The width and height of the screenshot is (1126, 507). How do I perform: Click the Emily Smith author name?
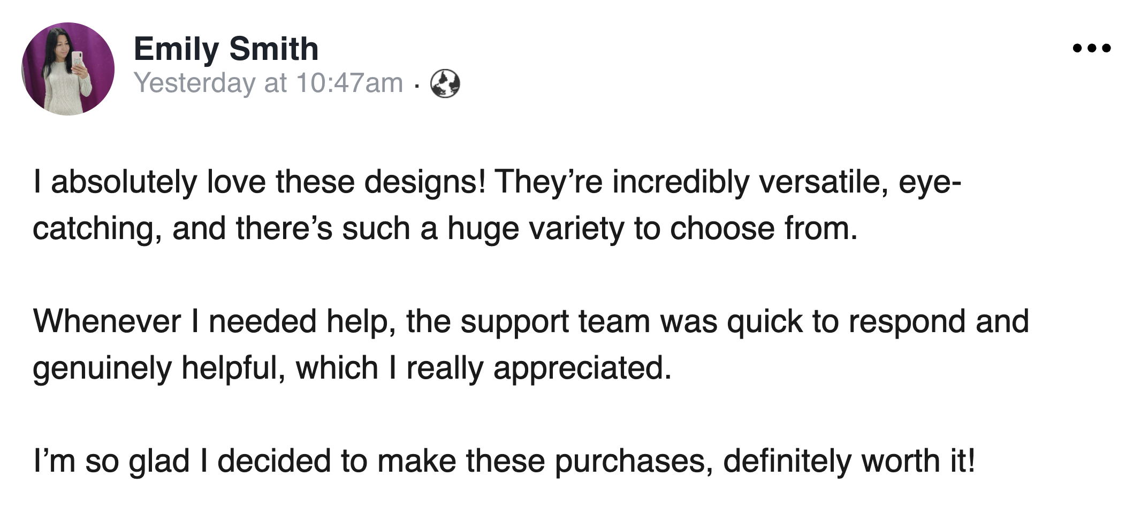click(226, 49)
